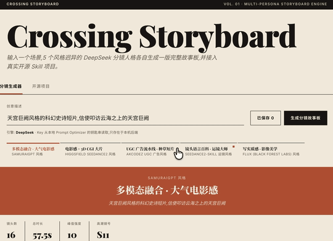The width and height of the screenshot is (333, 241).
Task: Click the 生成分镜故事板 button
Action: point(305,118)
